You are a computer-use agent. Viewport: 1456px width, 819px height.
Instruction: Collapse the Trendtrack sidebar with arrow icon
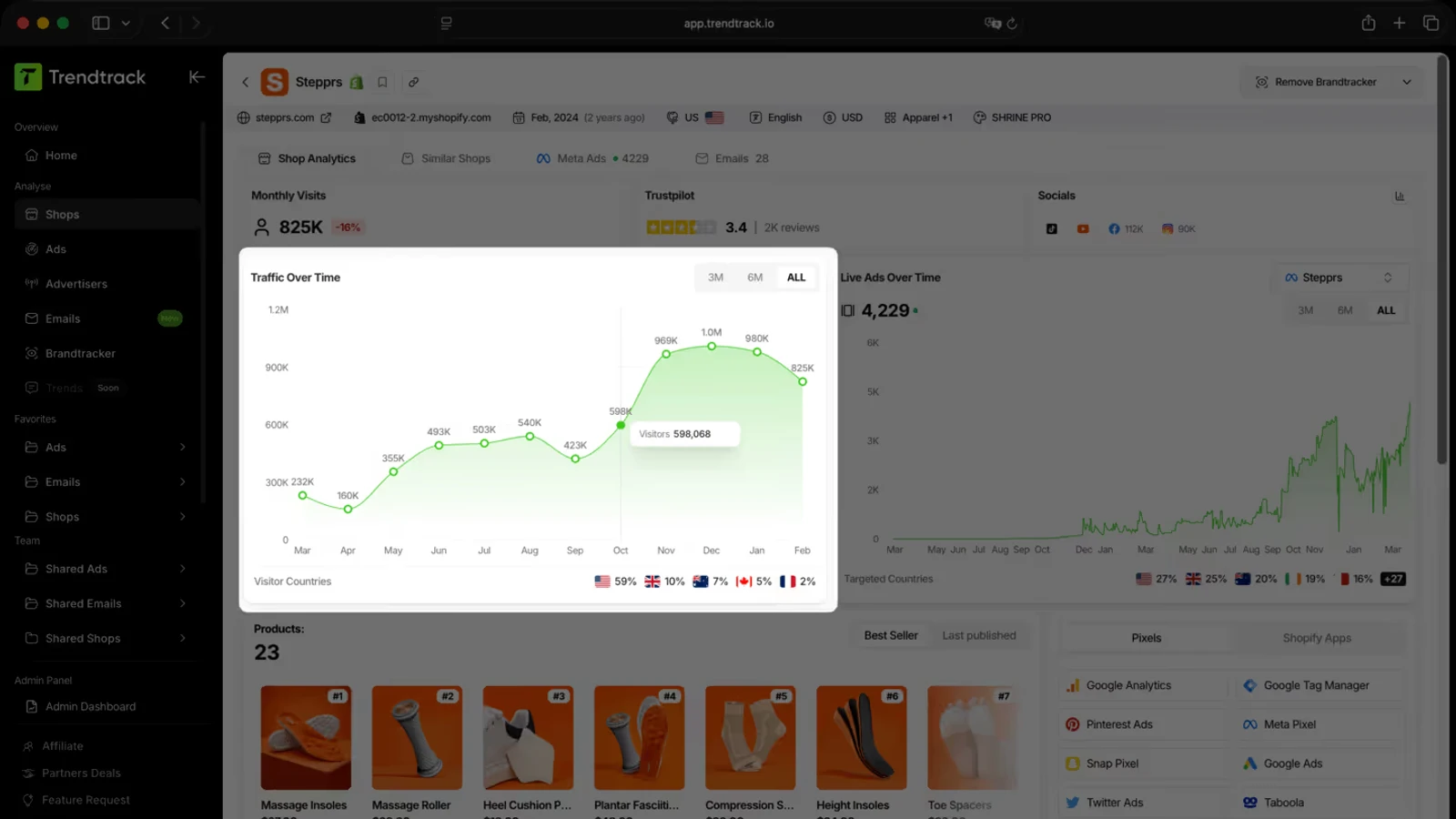197,77
